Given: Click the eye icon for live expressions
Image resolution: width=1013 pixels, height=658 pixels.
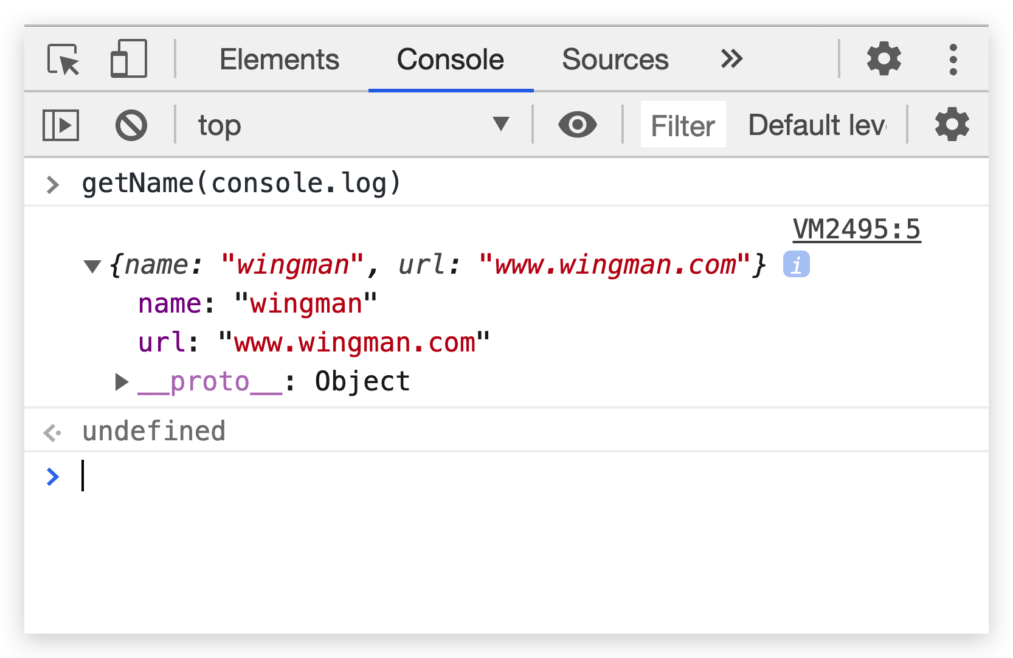Looking at the screenshot, I should 577,125.
